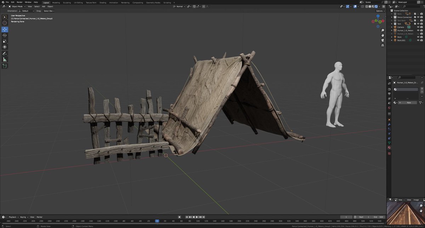This screenshot has width=425, height=228.
Task: Select the Annotate tool
Action: 5,54
